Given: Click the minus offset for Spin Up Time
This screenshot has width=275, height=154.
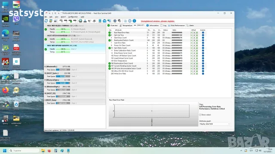Looking at the screenshot, I should (192, 35).
